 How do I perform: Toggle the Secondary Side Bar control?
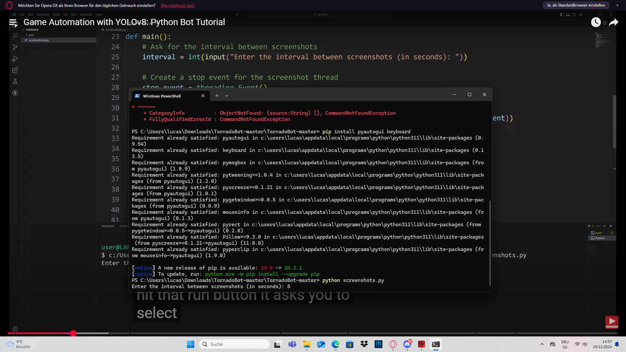(x=574, y=14)
